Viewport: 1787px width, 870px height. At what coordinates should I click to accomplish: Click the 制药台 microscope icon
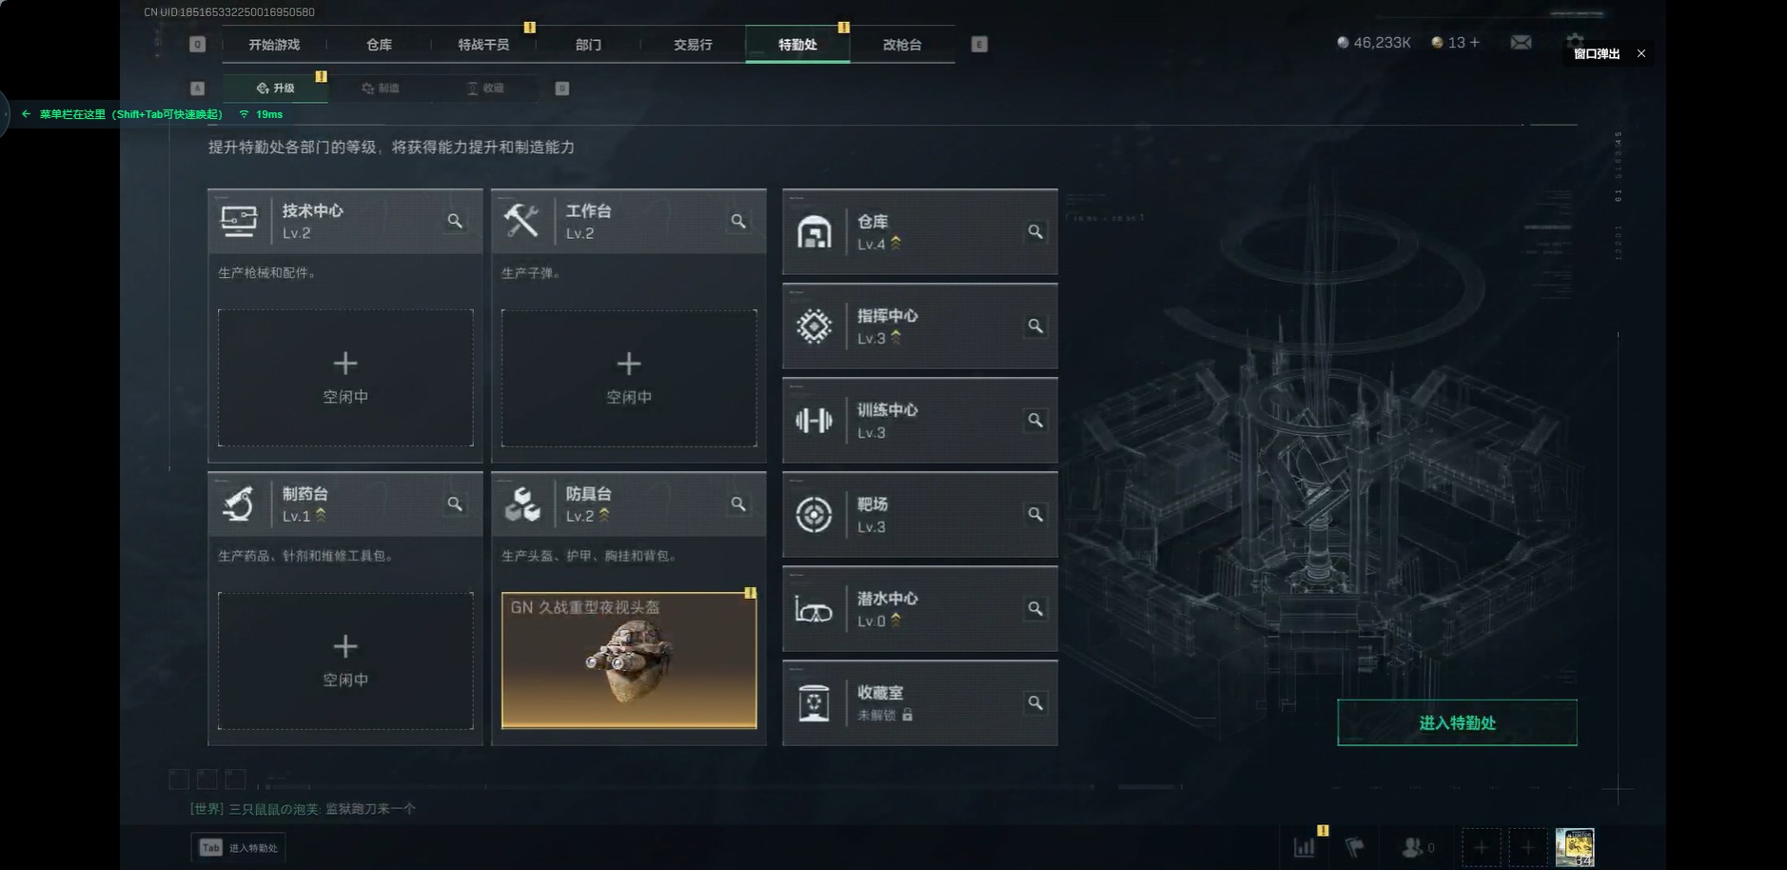[x=238, y=504]
